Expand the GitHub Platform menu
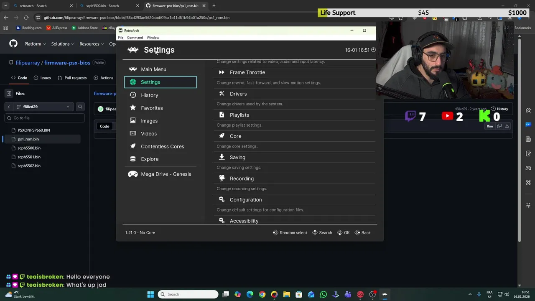 [x=35, y=44]
